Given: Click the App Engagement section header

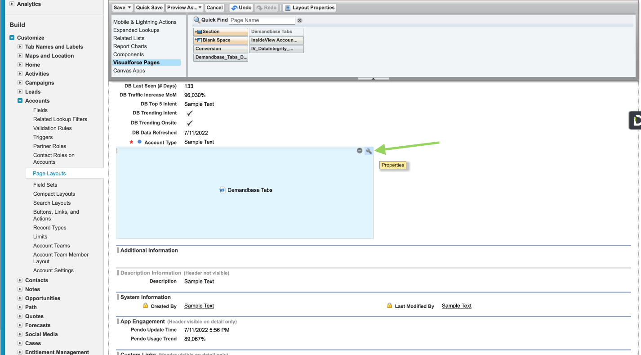Looking at the screenshot, I should pyautogui.click(x=143, y=321).
